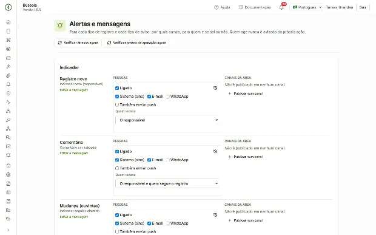Viewport: 376px width, 235px height.
Task: Enable Também enviar push for Comentário
Action: 117,168
